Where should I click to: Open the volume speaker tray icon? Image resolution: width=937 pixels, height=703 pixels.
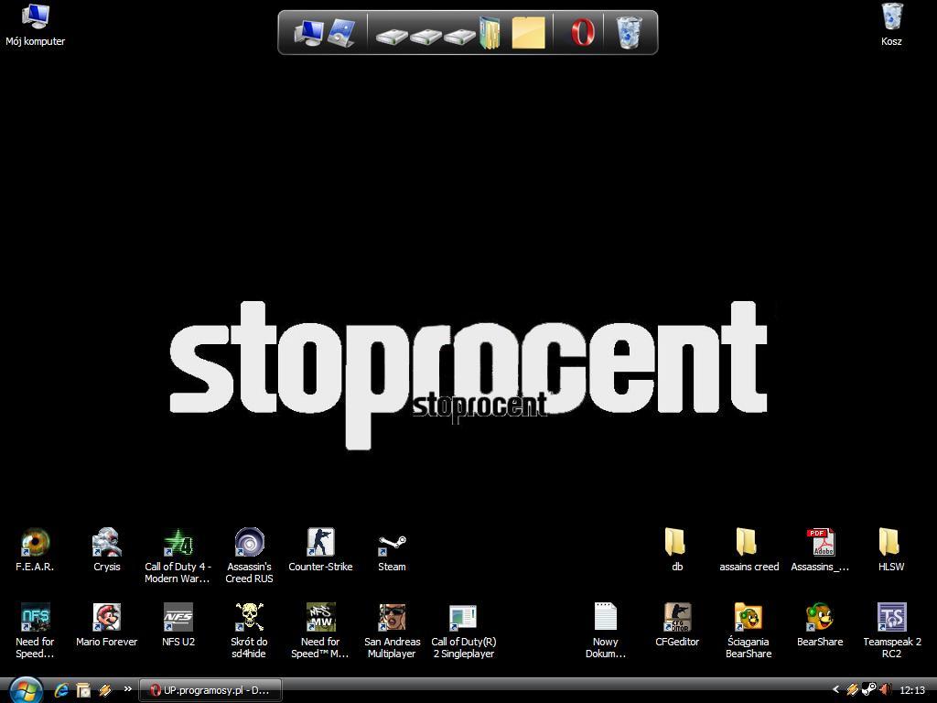click(x=886, y=690)
